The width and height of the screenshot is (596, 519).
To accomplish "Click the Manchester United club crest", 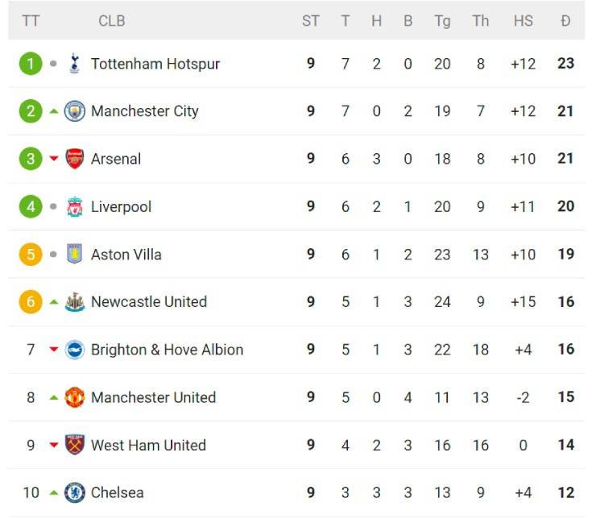I will click(x=74, y=397).
